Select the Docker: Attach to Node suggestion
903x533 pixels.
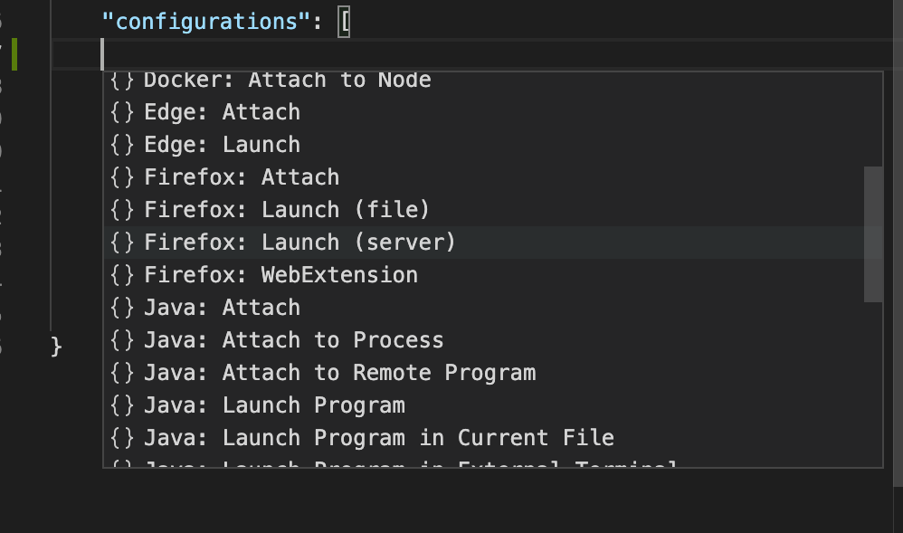(x=287, y=81)
